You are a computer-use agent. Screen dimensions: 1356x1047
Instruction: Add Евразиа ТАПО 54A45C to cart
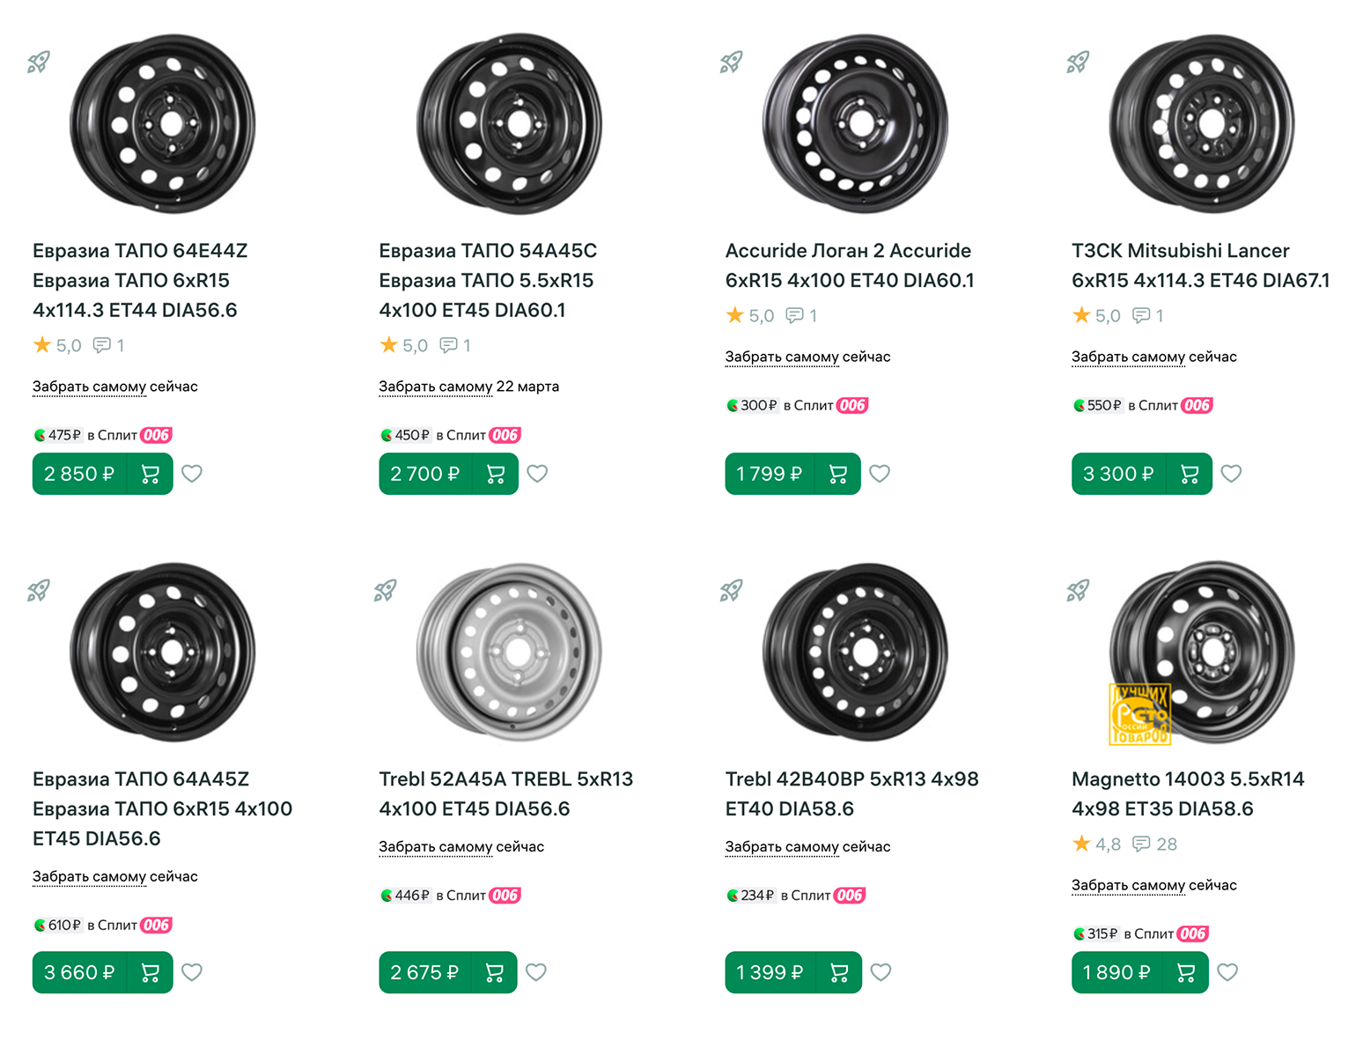[496, 474]
